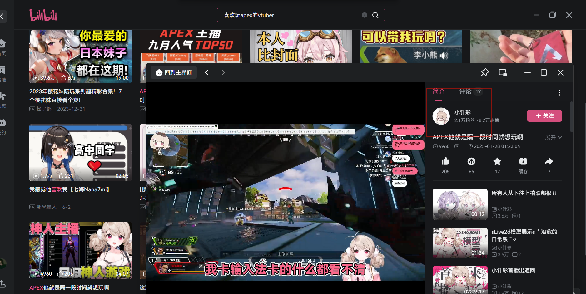Click the bilibili logo
The image size is (586, 294).
click(x=43, y=15)
